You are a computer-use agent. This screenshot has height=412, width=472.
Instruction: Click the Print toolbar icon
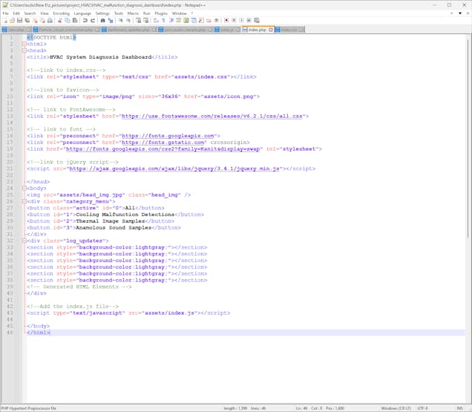pos(50,21)
